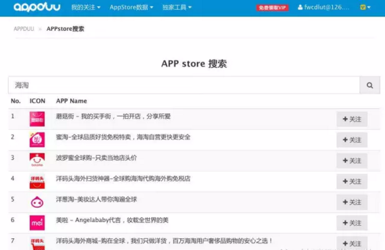Follow 美啦 with the 关注 button

point(352,223)
